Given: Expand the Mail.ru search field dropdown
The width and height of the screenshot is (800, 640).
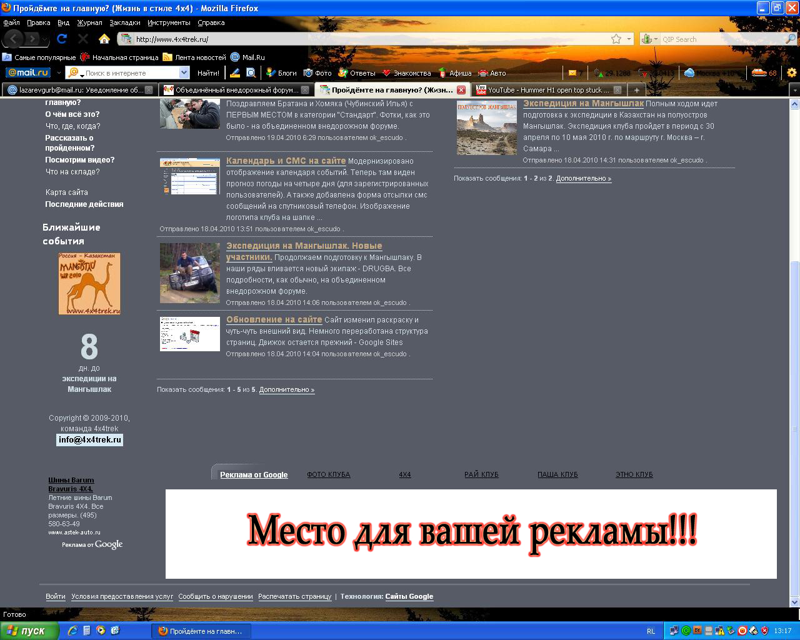Looking at the screenshot, I should click(x=184, y=73).
